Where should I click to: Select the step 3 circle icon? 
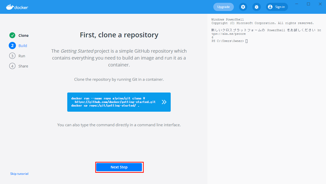(12, 56)
